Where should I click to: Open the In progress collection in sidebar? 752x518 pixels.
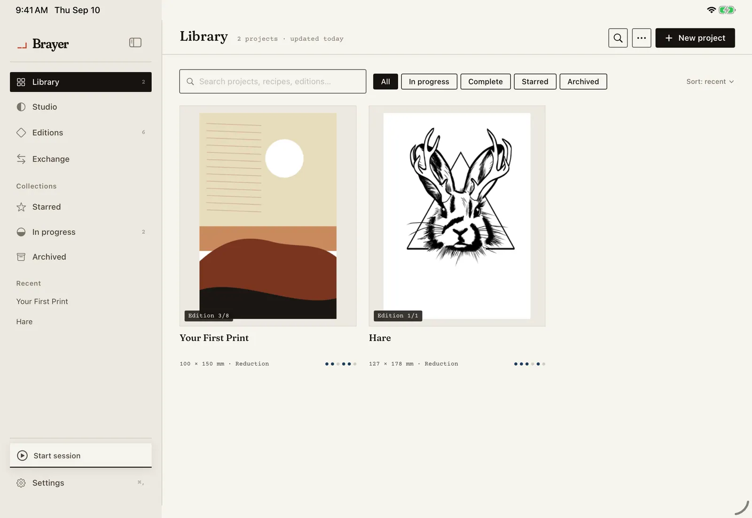point(81,232)
